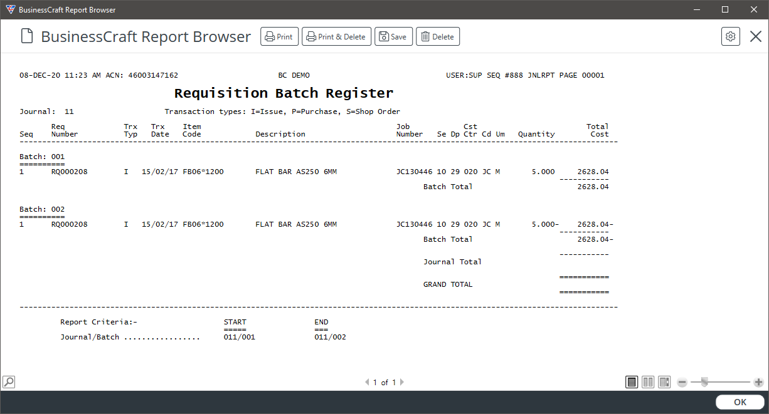Minimize the Report Browser window
This screenshot has width=769, height=414.
(x=696, y=9)
